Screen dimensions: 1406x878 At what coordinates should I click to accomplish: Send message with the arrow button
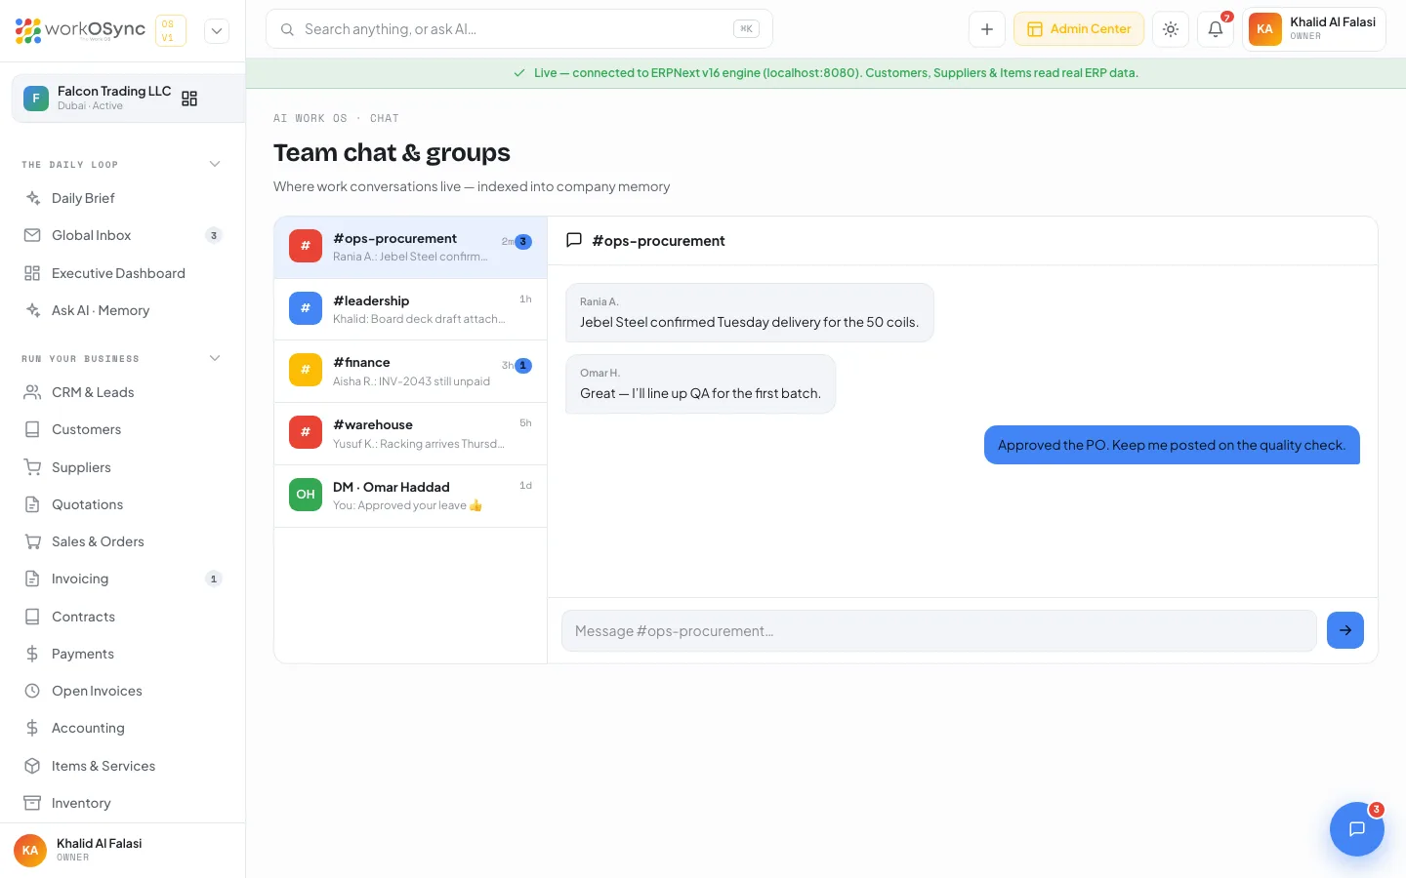point(1345,630)
